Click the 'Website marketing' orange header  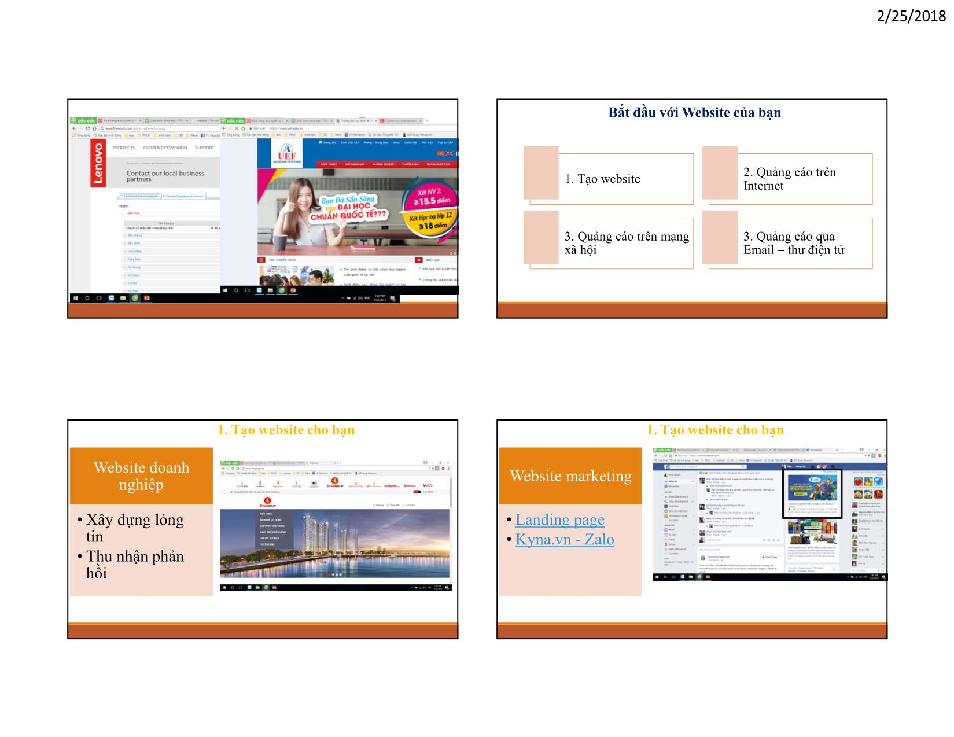click(570, 476)
